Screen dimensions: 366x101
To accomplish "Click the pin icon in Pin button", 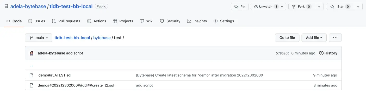I will coord(236,7).
